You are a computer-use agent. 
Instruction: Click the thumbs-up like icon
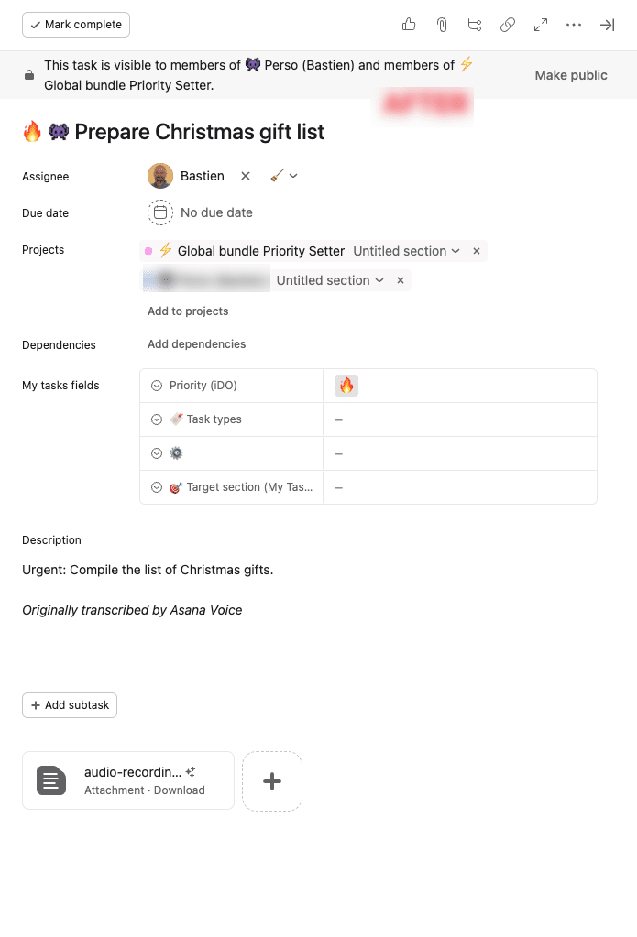(409, 25)
